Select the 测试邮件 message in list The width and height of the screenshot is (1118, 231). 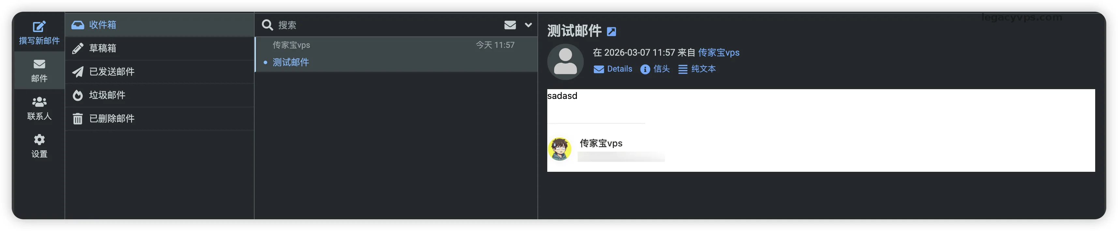(291, 62)
